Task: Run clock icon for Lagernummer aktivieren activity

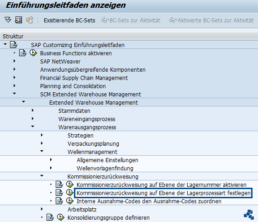Action: tap(70, 184)
